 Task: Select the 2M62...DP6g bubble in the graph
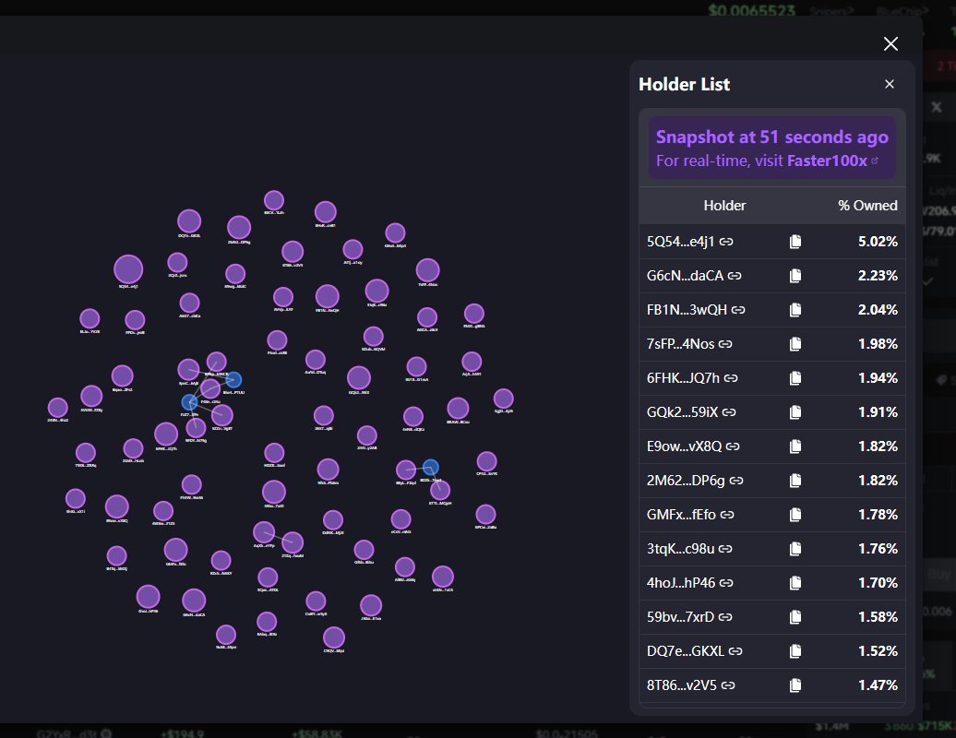point(239,228)
